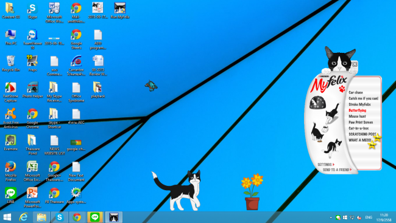Screen dimensions: 396x223
Task: Click the cat house dome icon in MyFelix
Action: click(x=317, y=103)
